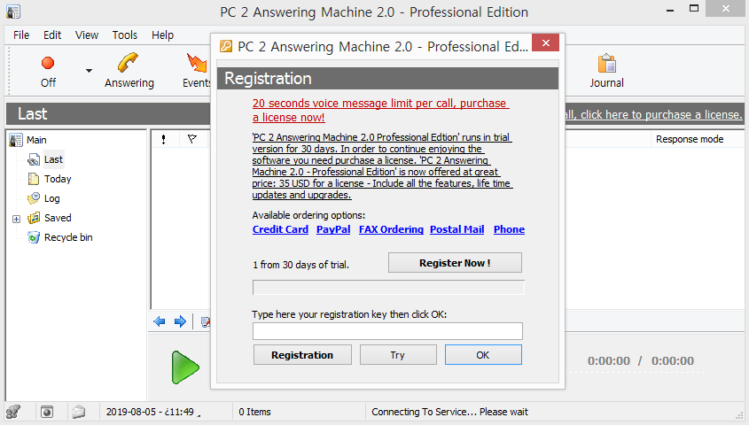Screen dimensions: 749x425
Task: Click the Today notepad icon
Action: click(34, 179)
